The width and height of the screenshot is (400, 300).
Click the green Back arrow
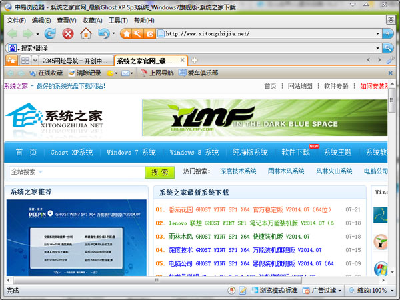pos(11,33)
